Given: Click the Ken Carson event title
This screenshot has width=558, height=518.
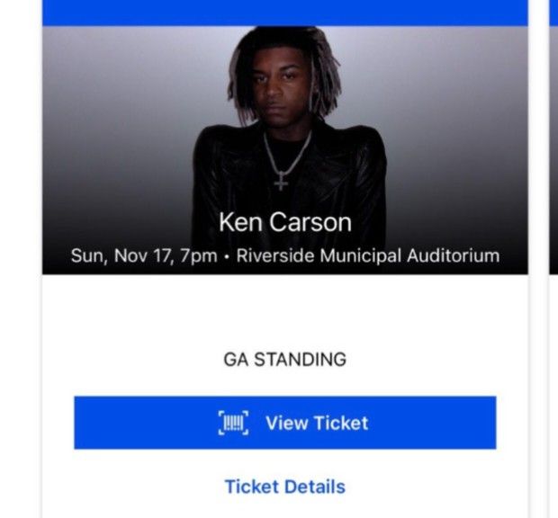Looking at the screenshot, I should click(x=284, y=222).
